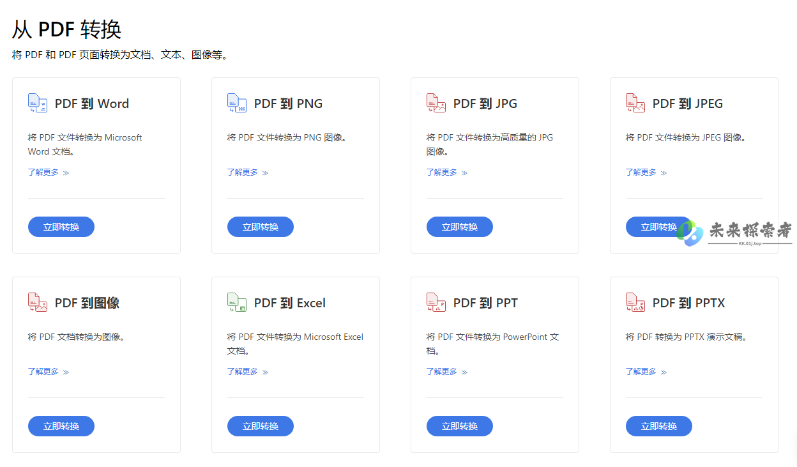Follow 了解更多 link in PDF 到图像 card
The image size is (797, 467).
[49, 372]
